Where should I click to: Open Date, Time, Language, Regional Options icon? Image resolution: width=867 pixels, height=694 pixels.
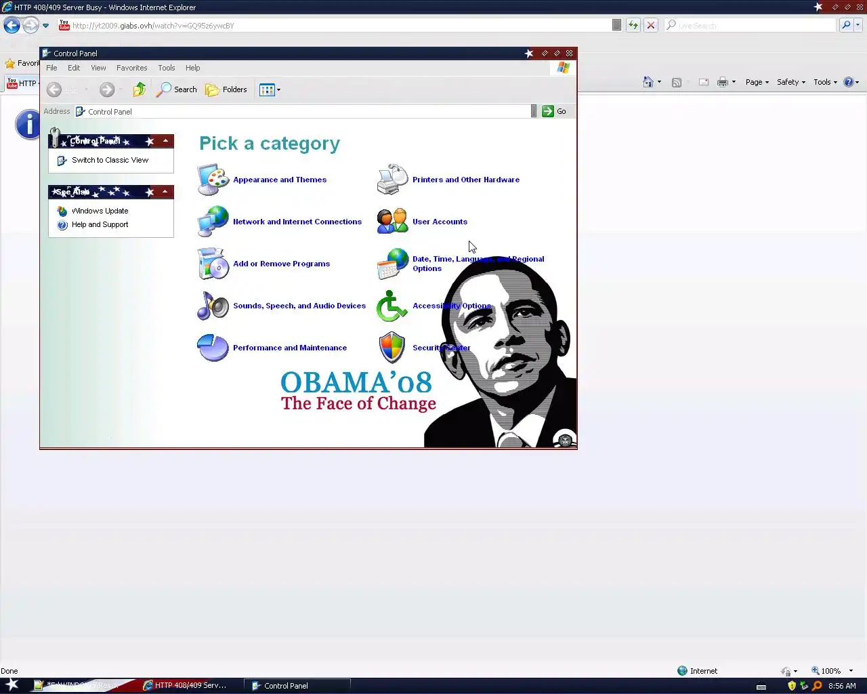click(393, 264)
